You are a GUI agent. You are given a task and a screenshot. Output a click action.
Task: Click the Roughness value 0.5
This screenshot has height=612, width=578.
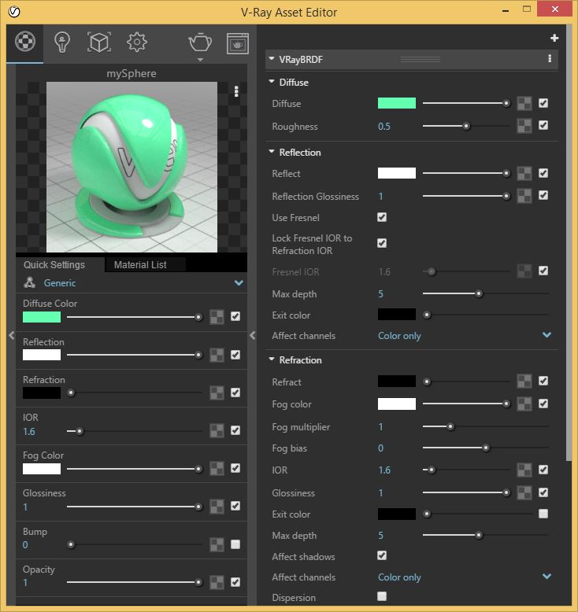click(384, 127)
